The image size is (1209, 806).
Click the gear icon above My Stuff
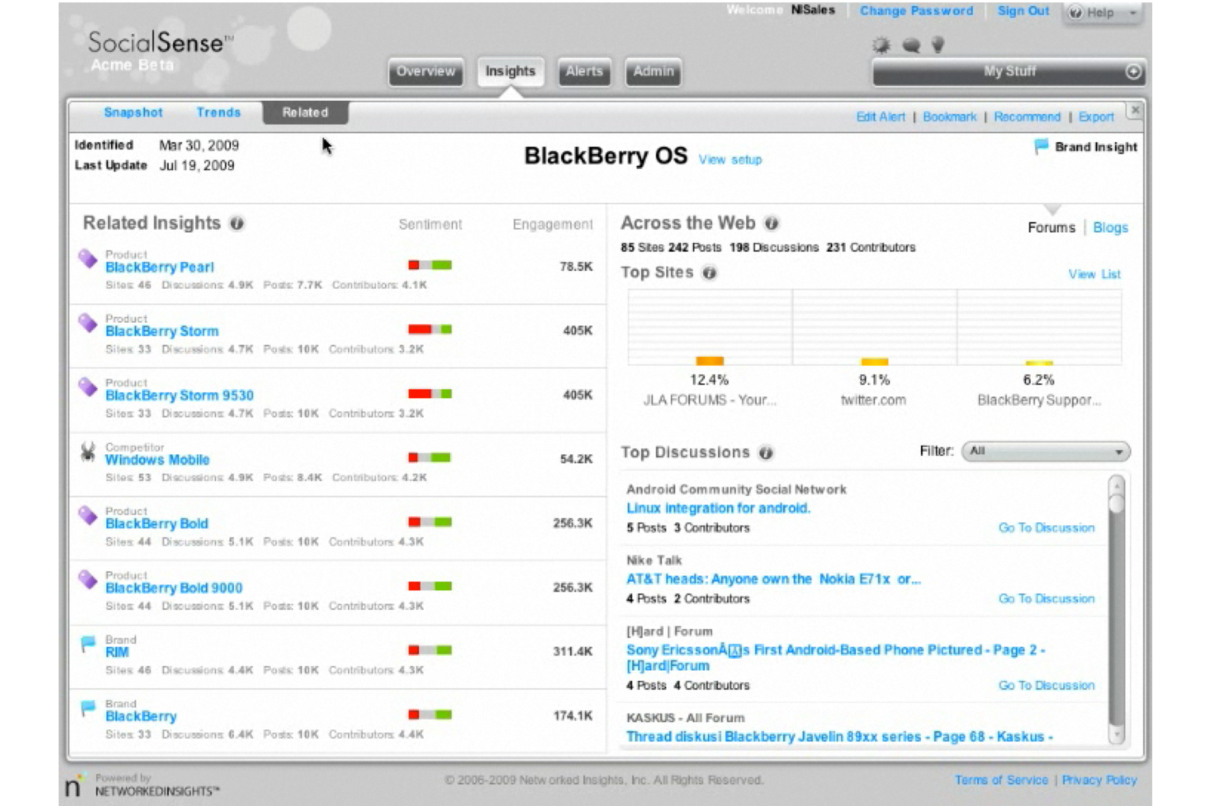[x=882, y=45]
